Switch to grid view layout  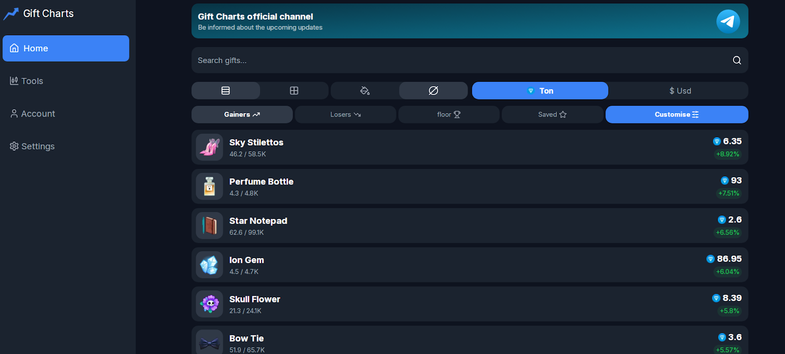coord(294,91)
